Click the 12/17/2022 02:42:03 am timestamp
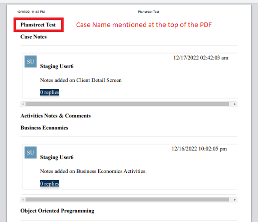The image size is (258, 222). pyautogui.click(x=201, y=57)
